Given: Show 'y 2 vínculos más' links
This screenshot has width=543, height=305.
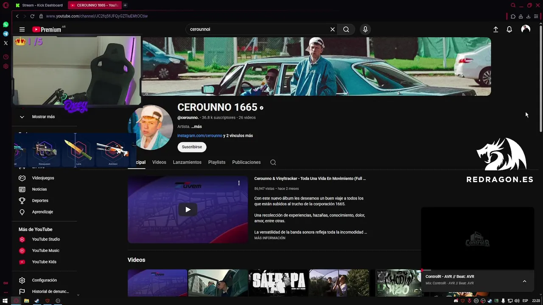Looking at the screenshot, I should (238, 136).
